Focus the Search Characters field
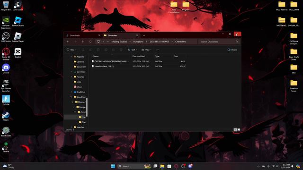Image resolution: width=303 pixels, height=170 pixels. pyautogui.click(x=219, y=42)
